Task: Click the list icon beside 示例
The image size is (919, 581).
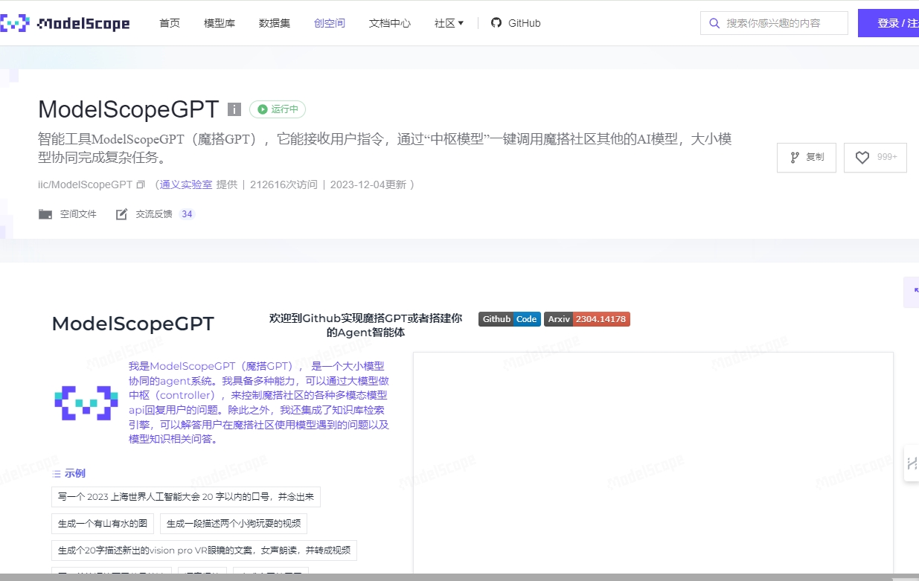Action: pyautogui.click(x=57, y=474)
